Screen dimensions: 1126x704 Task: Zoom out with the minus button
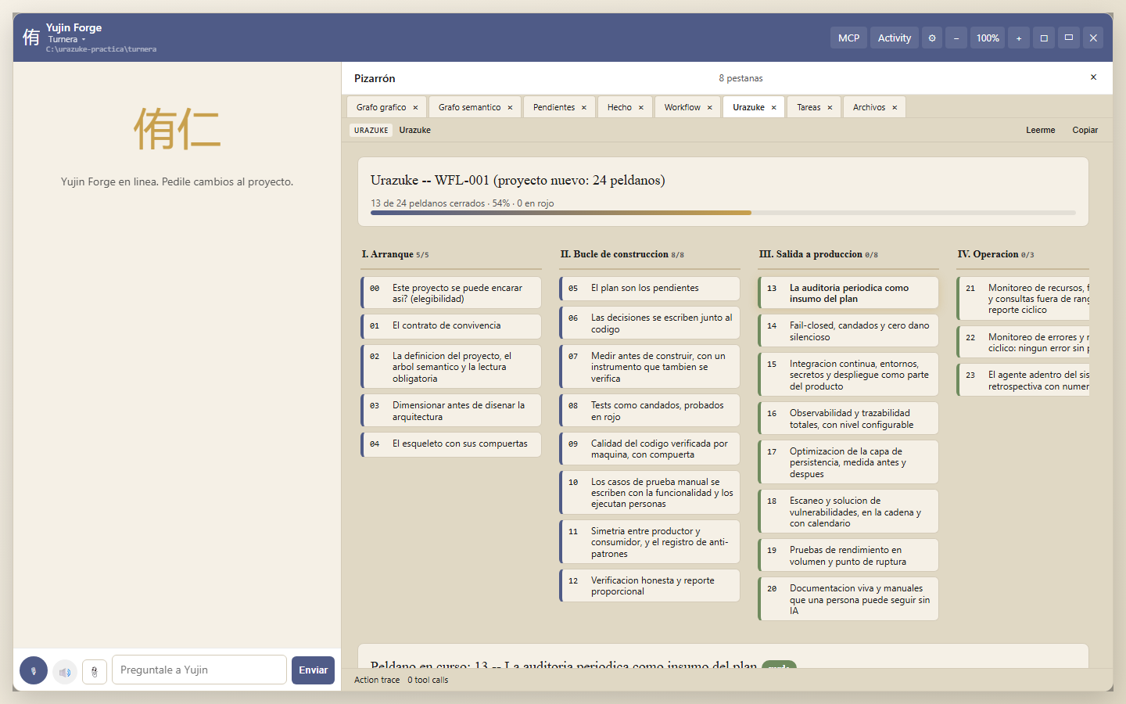(956, 38)
